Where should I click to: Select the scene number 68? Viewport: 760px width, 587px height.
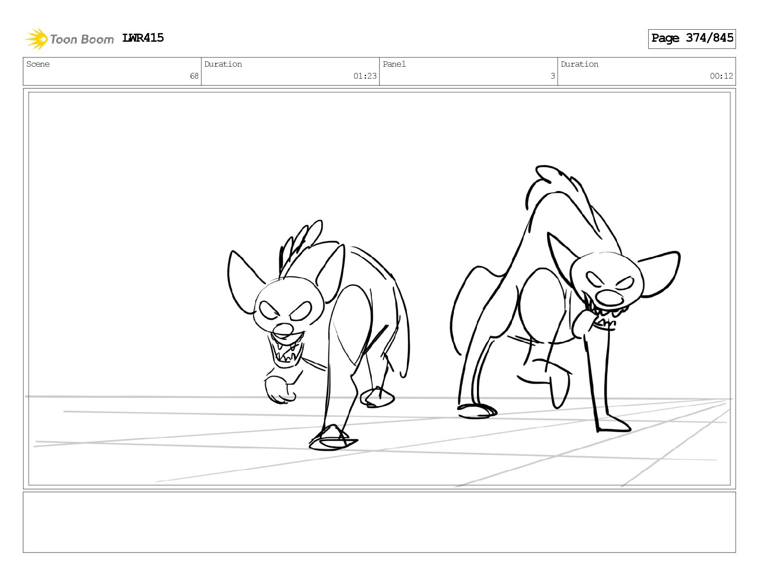pos(194,76)
